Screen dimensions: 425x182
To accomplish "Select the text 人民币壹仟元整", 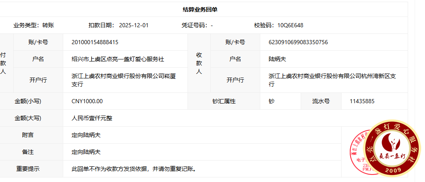I will (92, 118).
